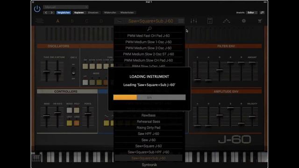Screen dimensions: 299x168
Task: Open the Syntronik hamburger menu at left
Action: [x=39, y=21]
